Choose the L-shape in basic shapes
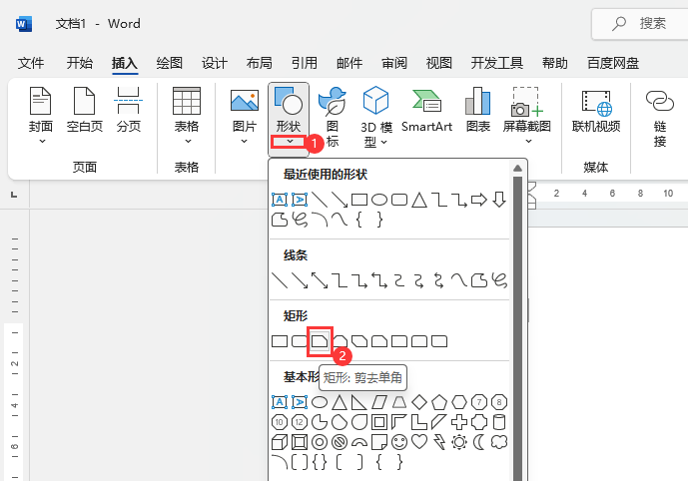This screenshot has height=481, width=688. 419,422
